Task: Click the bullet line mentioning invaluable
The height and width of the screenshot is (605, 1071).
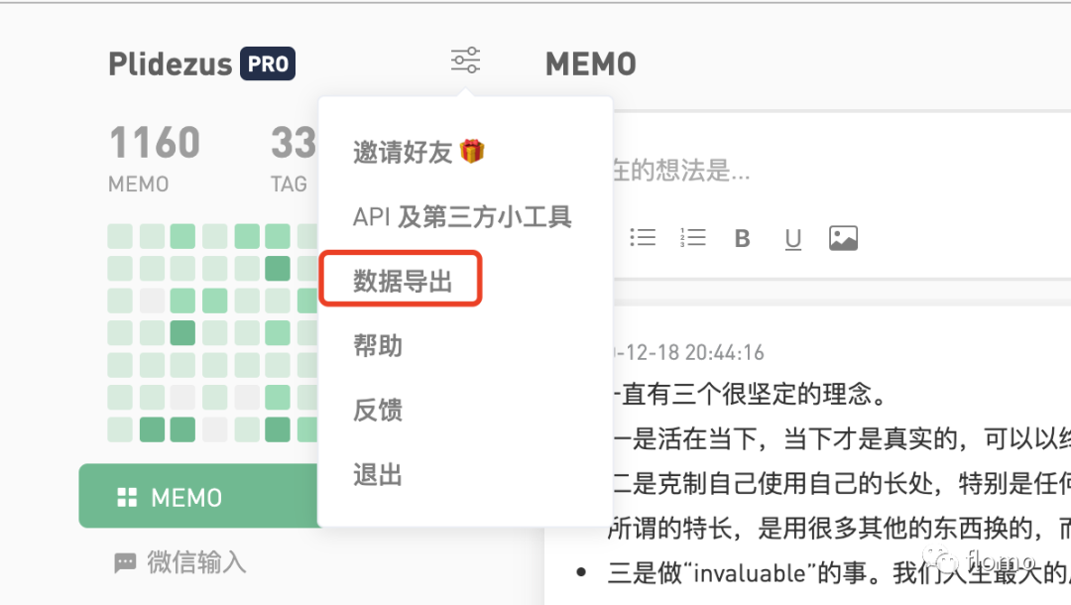Action: (839, 573)
